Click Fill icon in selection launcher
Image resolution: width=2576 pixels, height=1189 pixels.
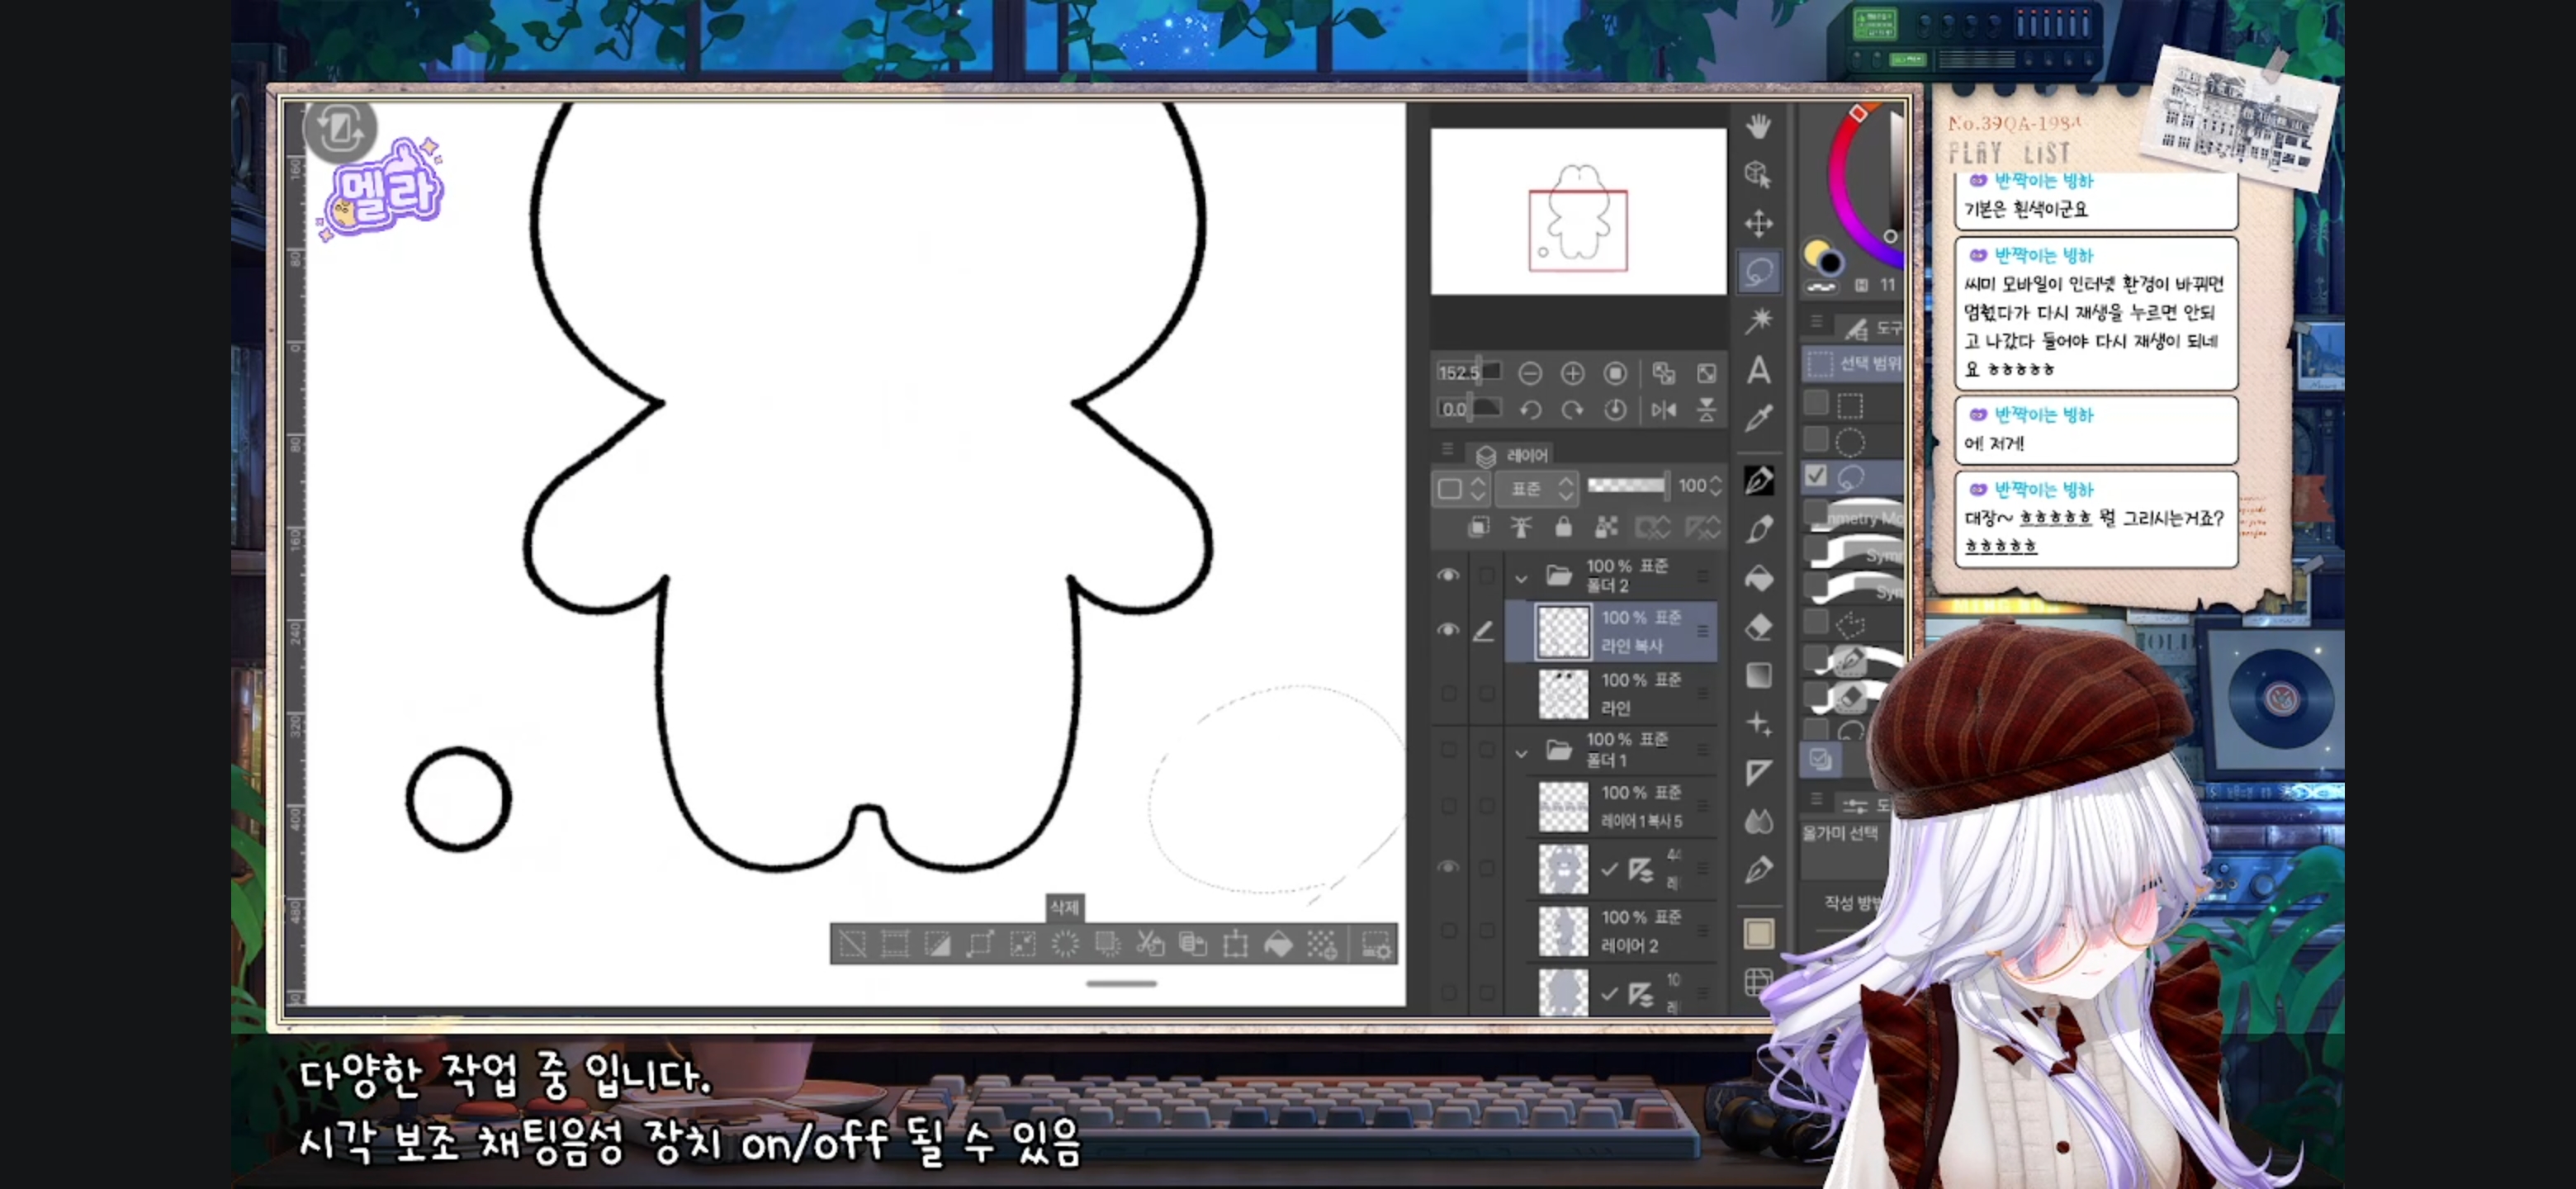pos(1278,944)
